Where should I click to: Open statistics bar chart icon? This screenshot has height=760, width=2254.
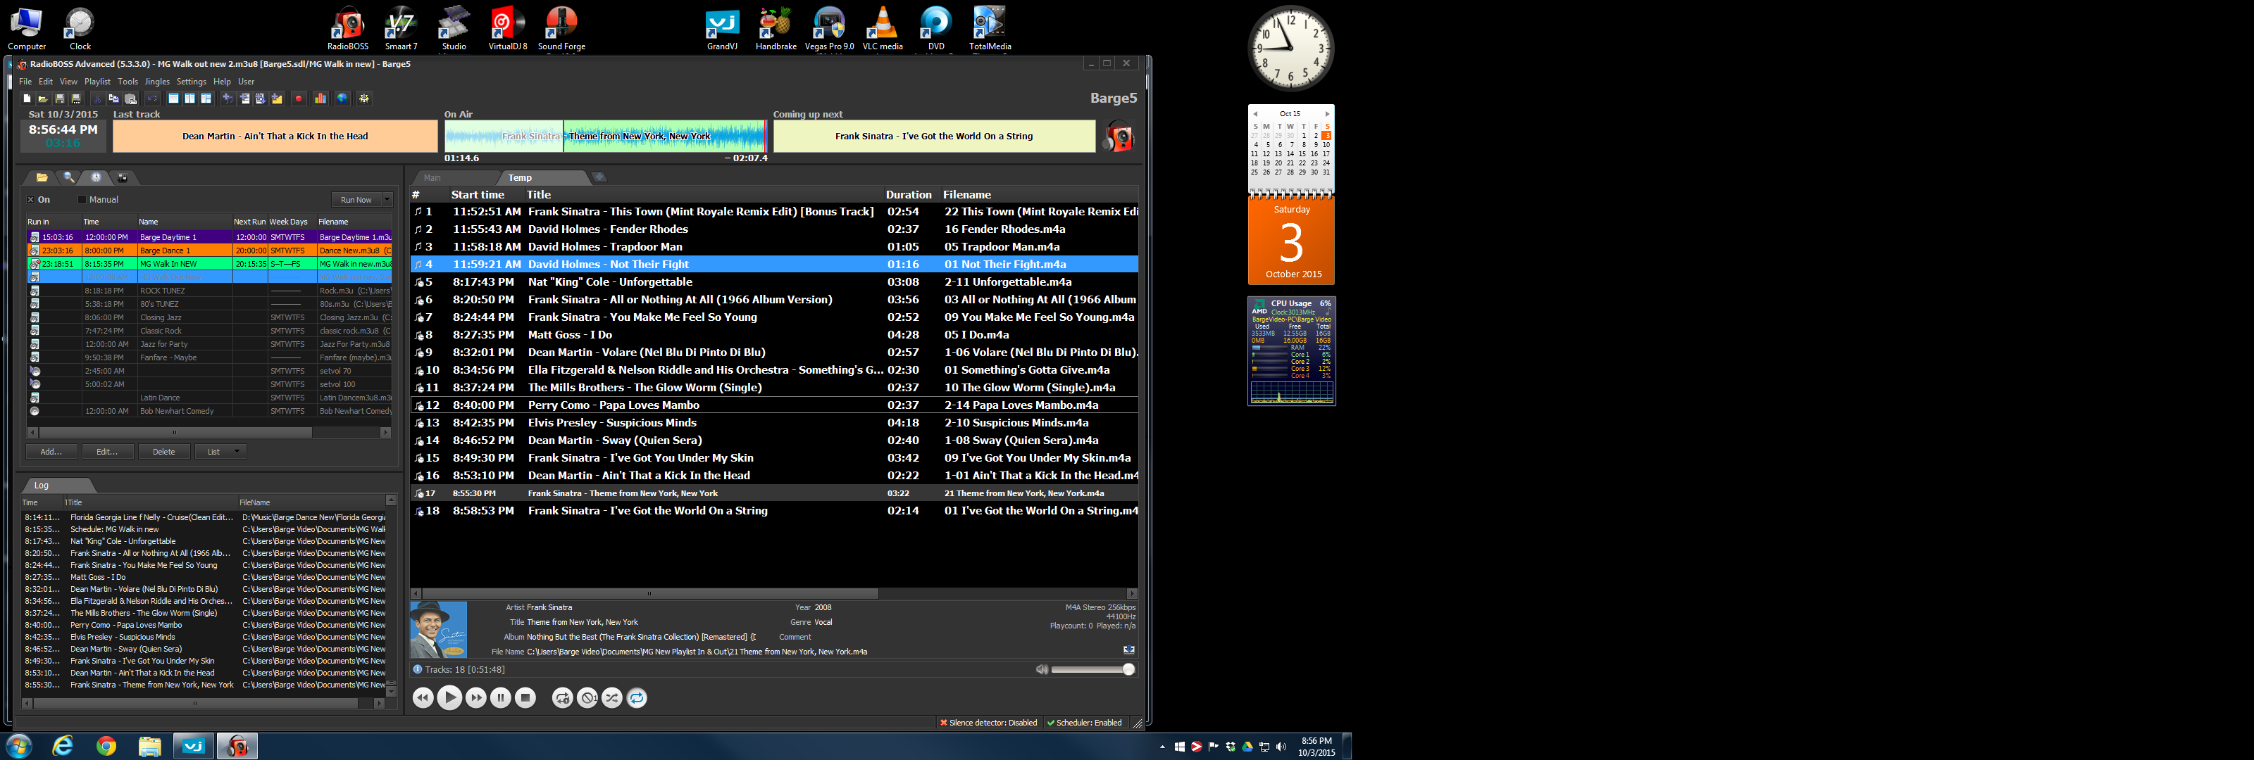click(320, 99)
